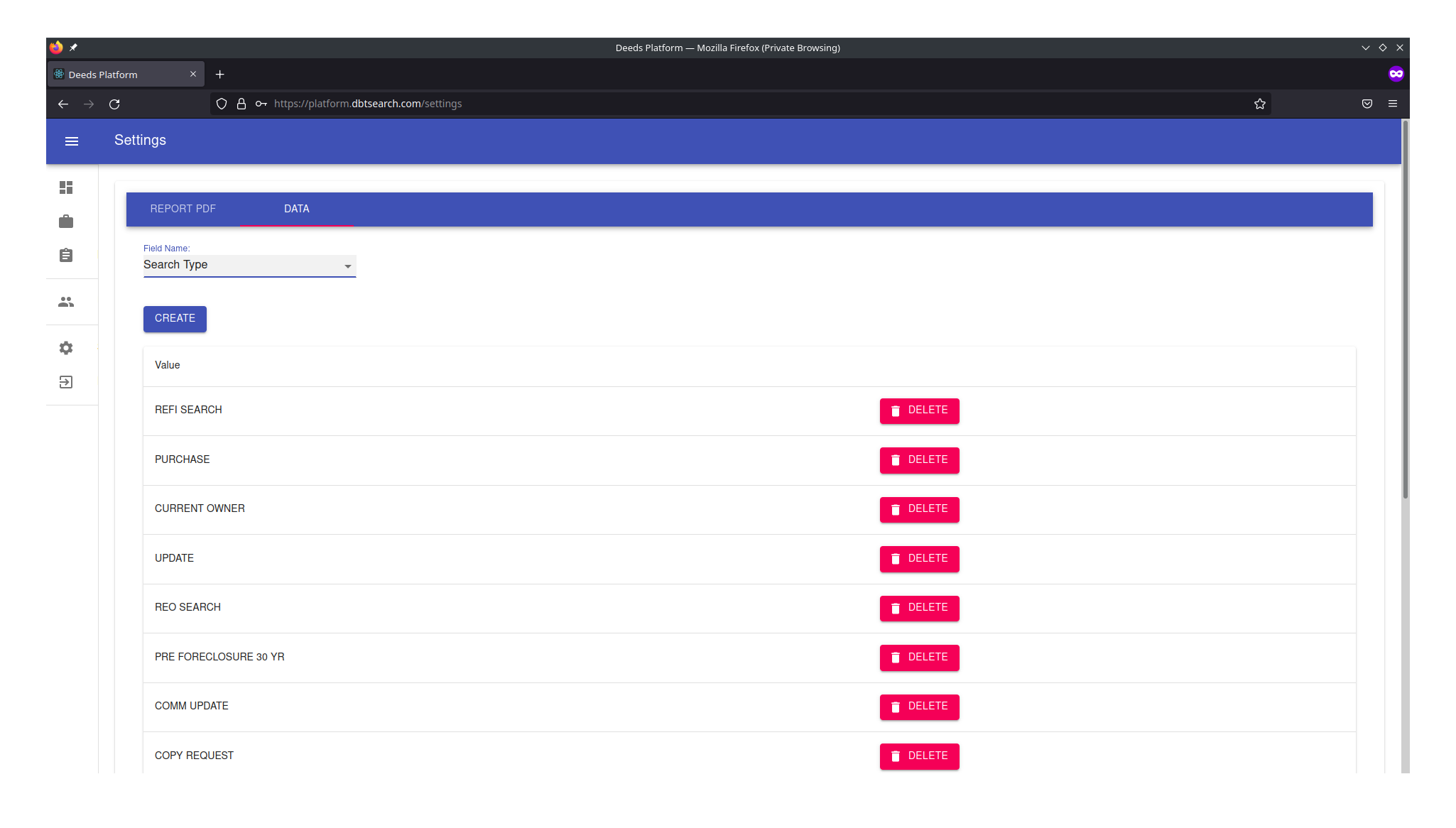The width and height of the screenshot is (1456, 828).
Task: Click the list all tabs chevron
Action: point(1365,48)
